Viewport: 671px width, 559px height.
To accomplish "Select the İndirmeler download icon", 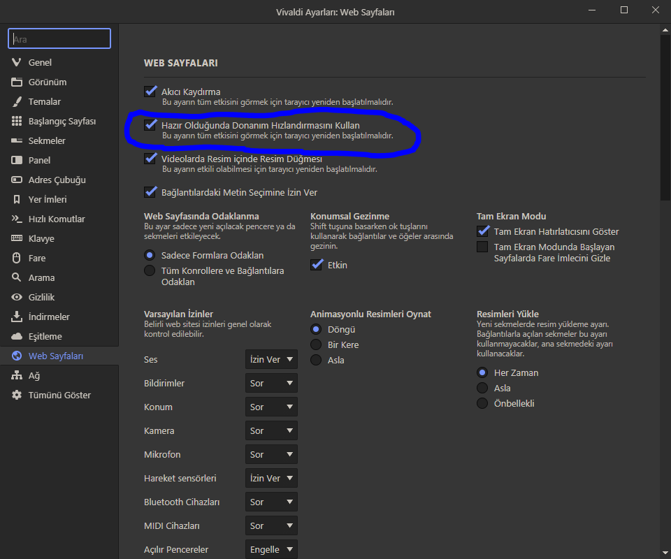I will pyautogui.click(x=16, y=317).
